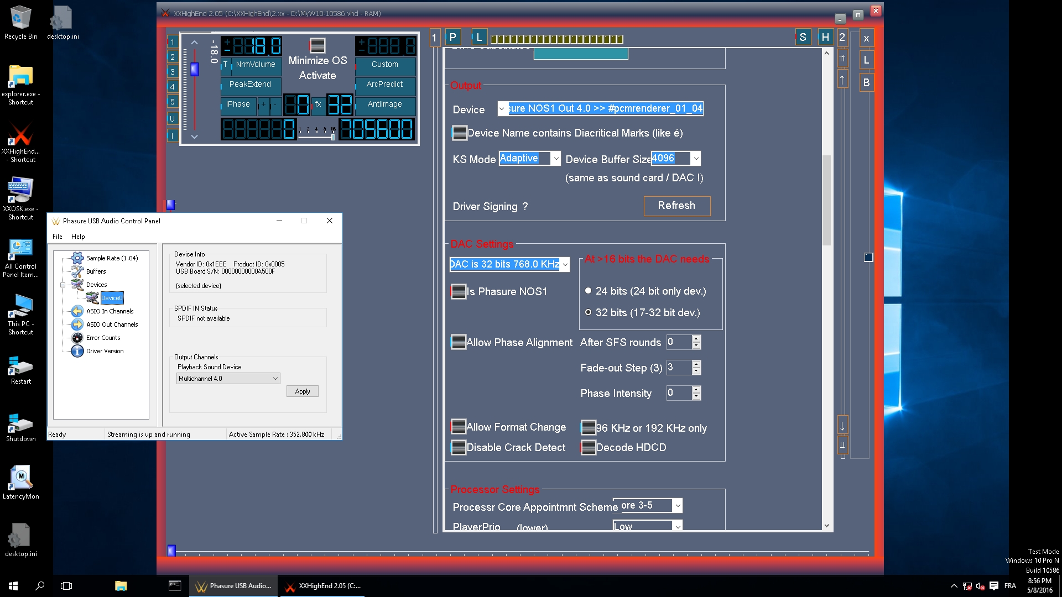Viewport: 1062px width, 597px height.
Task: Select Driver Version tree item
Action: pos(105,351)
